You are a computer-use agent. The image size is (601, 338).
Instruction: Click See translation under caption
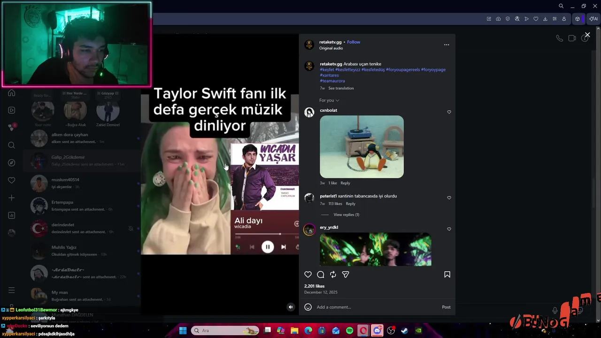[341, 88]
